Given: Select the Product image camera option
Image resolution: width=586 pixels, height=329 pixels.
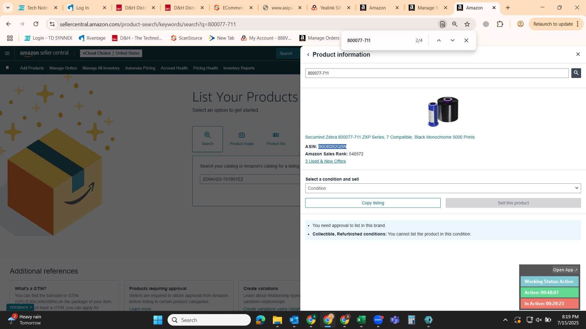Looking at the screenshot, I should pyautogui.click(x=242, y=139).
